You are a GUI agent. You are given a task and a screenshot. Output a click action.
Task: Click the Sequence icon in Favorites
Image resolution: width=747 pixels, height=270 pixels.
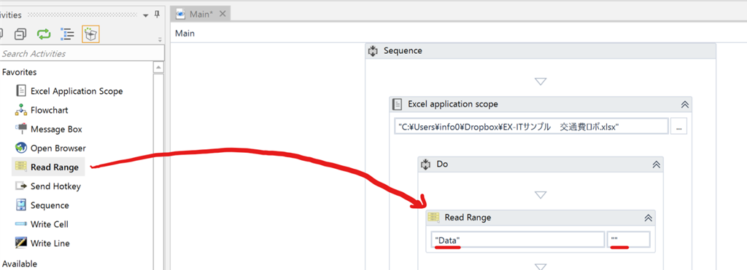pos(21,205)
